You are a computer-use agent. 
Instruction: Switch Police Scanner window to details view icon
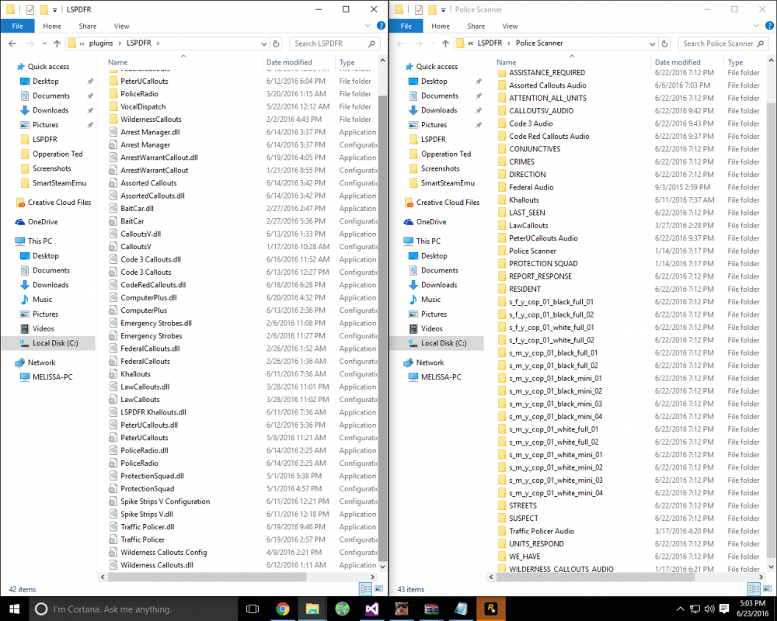(754, 589)
